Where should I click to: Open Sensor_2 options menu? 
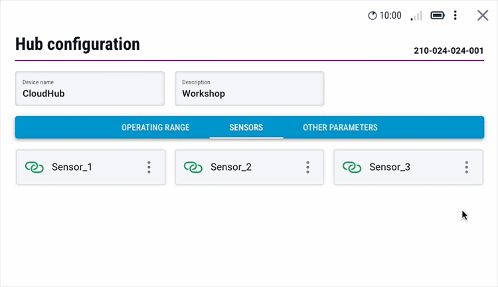point(307,167)
